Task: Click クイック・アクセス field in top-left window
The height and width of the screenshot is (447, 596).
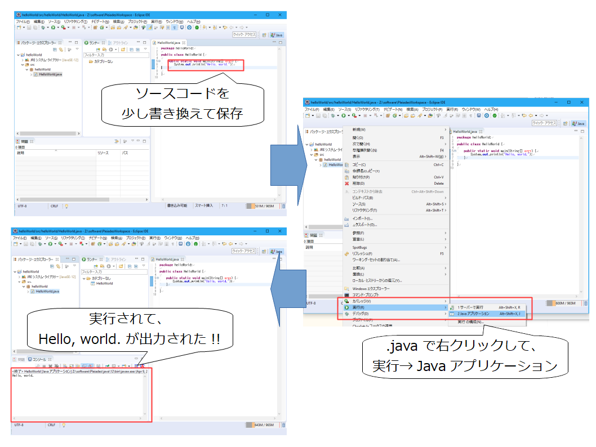Action: pyautogui.click(x=244, y=34)
